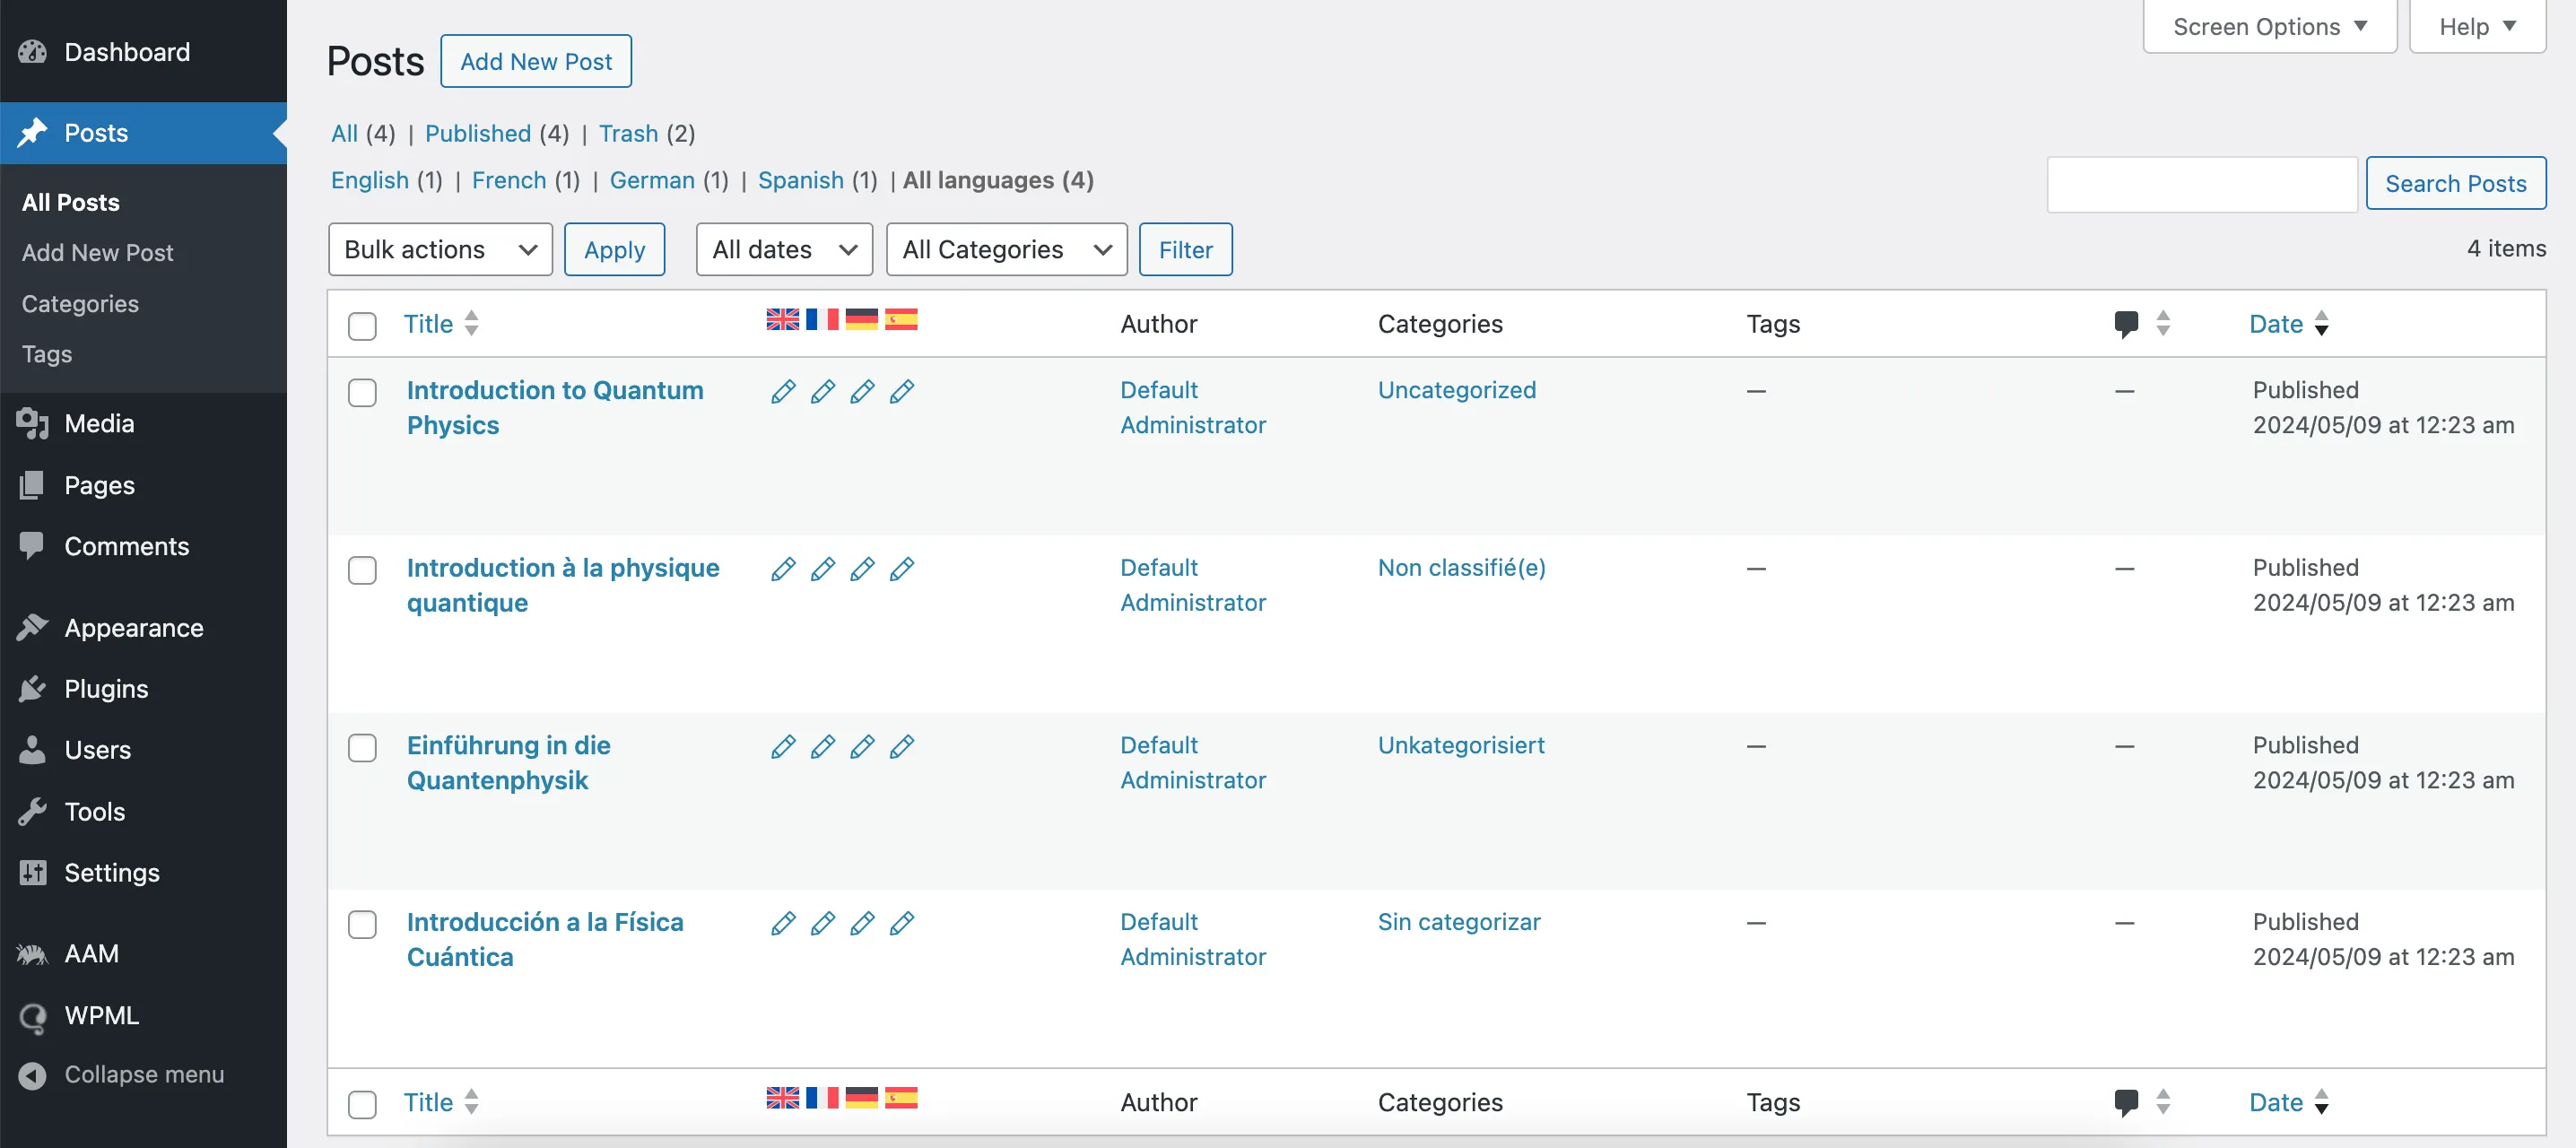
Task: Click the comments bubble icon in header
Action: tap(2126, 323)
